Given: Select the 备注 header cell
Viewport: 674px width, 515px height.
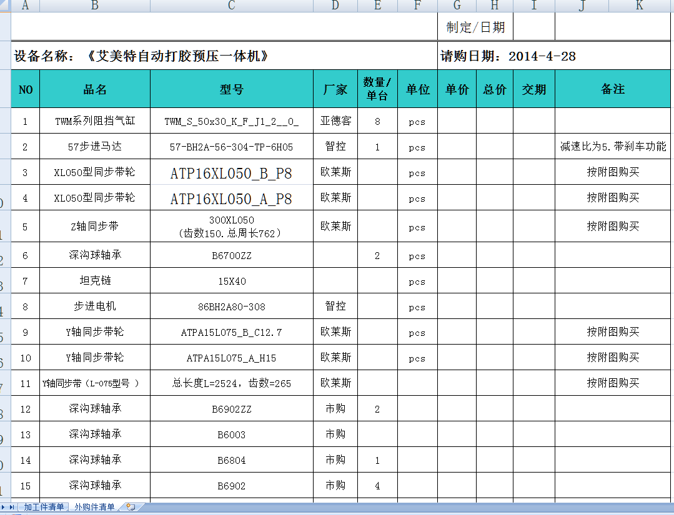Looking at the screenshot, I should pyautogui.click(x=613, y=89).
